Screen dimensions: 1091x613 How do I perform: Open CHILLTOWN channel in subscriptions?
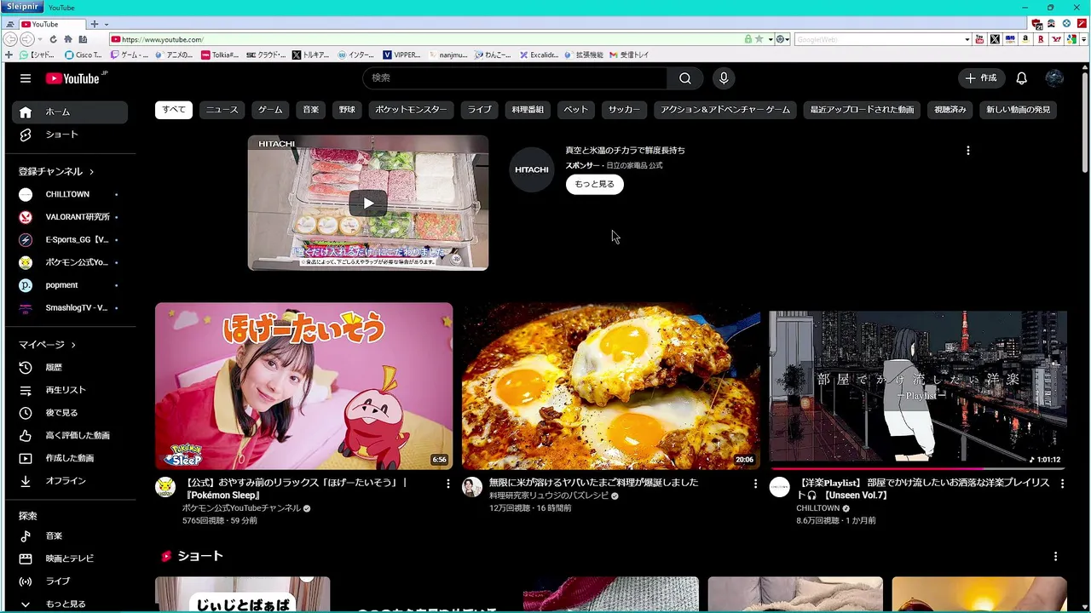[x=70, y=194]
